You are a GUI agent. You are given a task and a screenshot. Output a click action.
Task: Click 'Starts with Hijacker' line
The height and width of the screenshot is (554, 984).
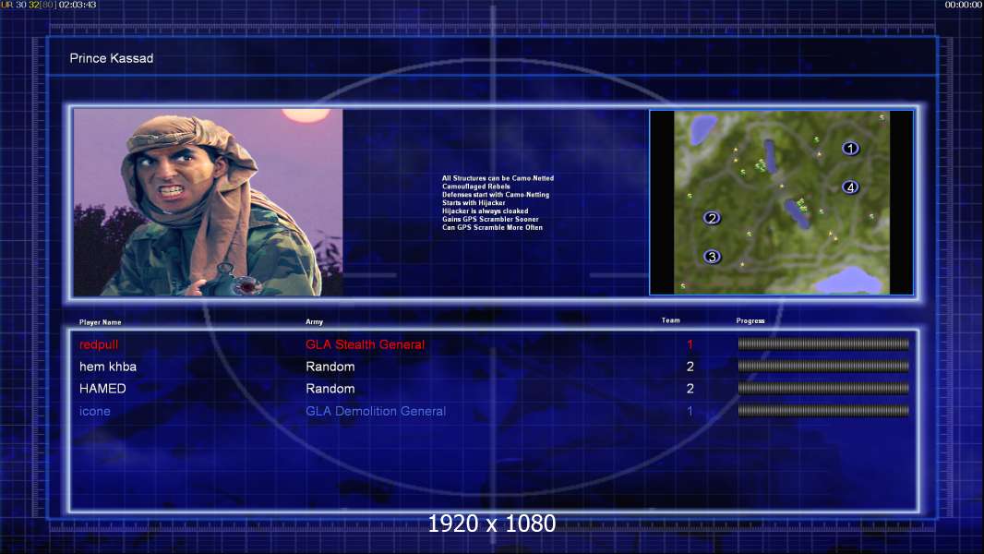tap(474, 202)
